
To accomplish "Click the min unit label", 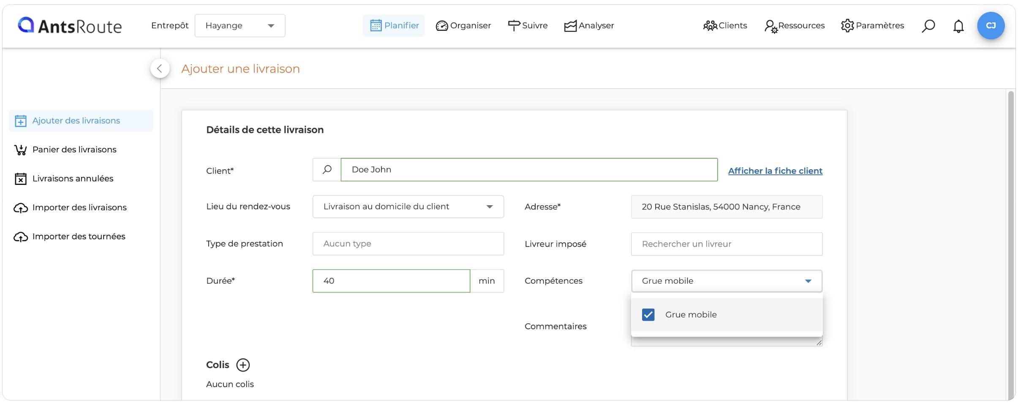I will coord(487,281).
